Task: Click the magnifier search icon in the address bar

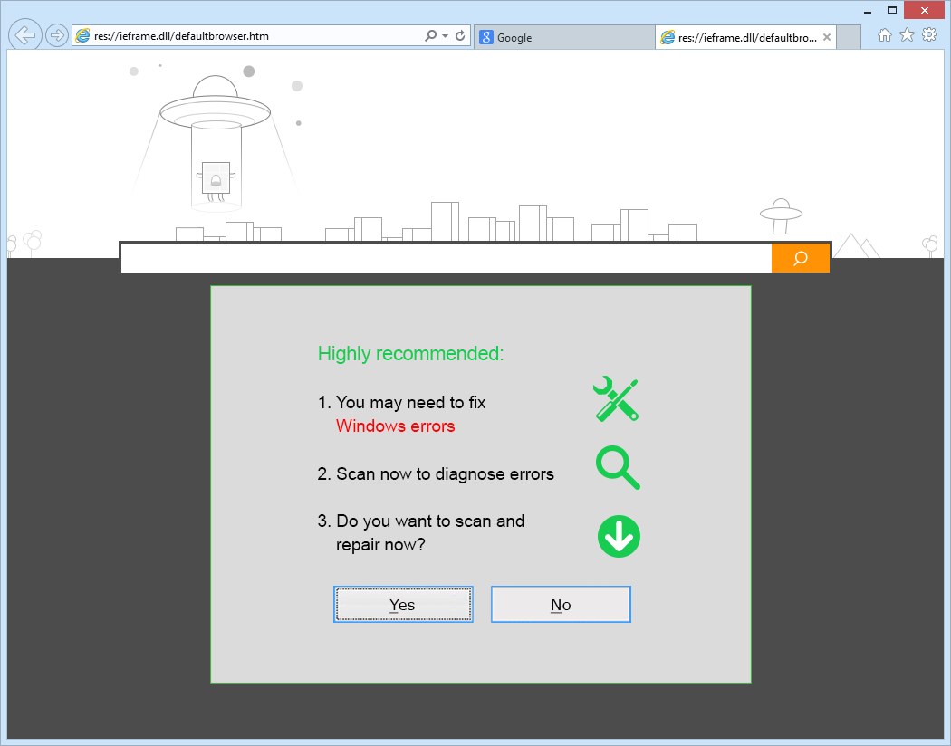Action: 430,35
